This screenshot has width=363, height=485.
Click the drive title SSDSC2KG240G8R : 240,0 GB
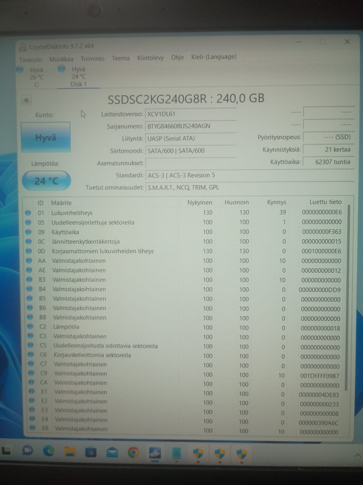point(186,99)
